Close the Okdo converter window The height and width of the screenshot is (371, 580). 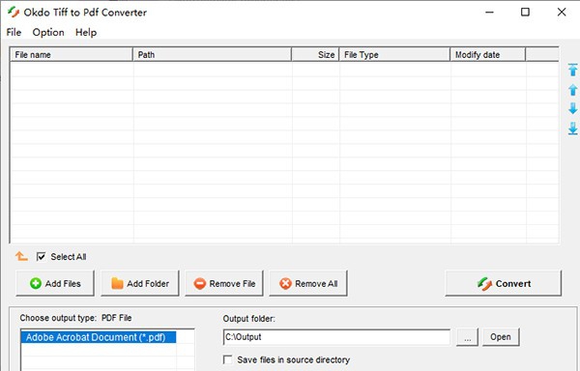click(x=561, y=13)
